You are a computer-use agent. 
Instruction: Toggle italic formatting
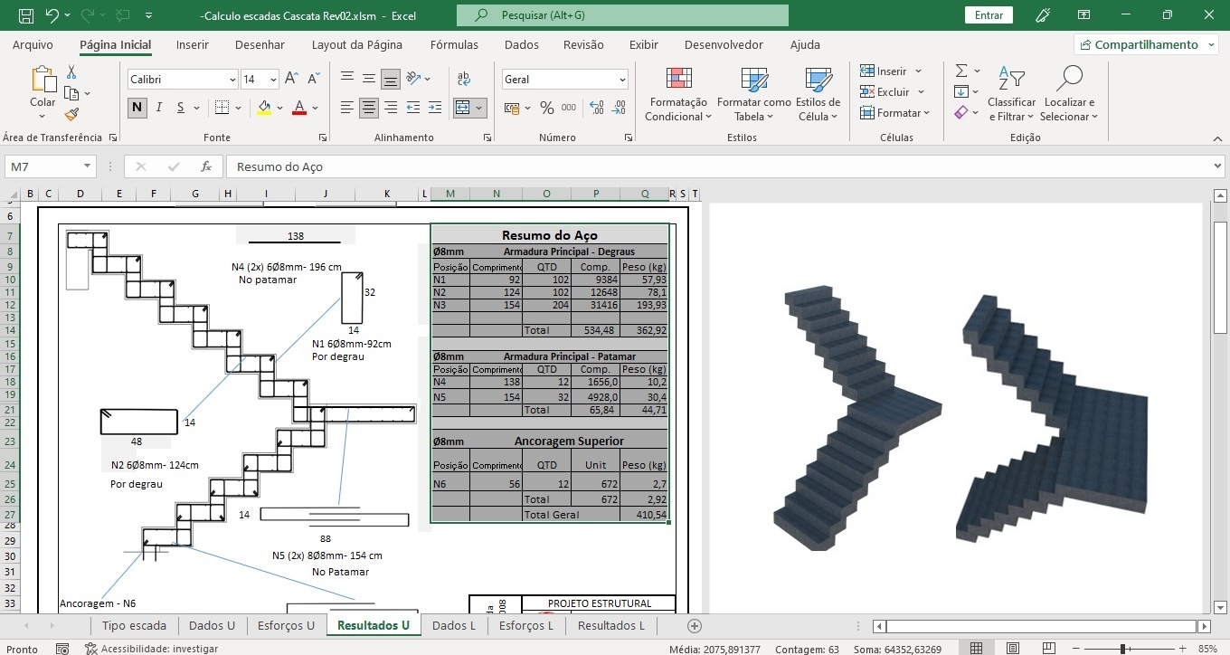[x=159, y=108]
